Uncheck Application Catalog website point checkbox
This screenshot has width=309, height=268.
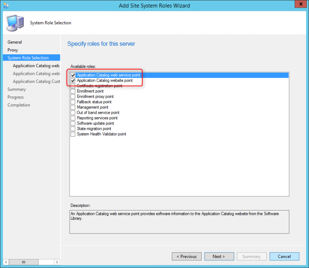click(73, 81)
